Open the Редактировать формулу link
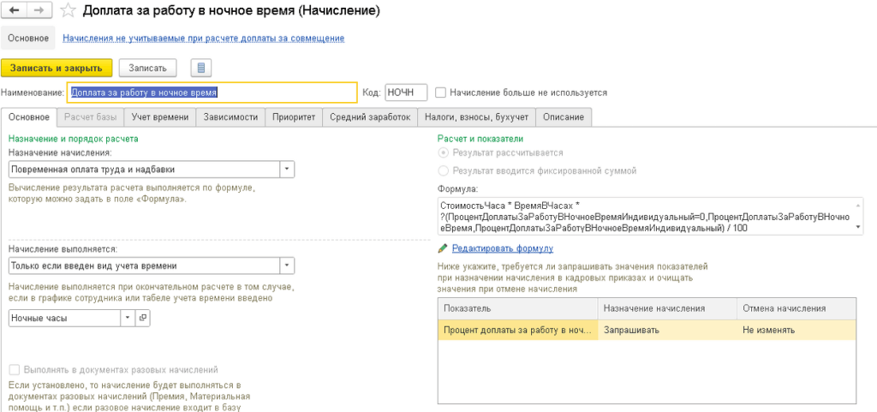 [503, 248]
